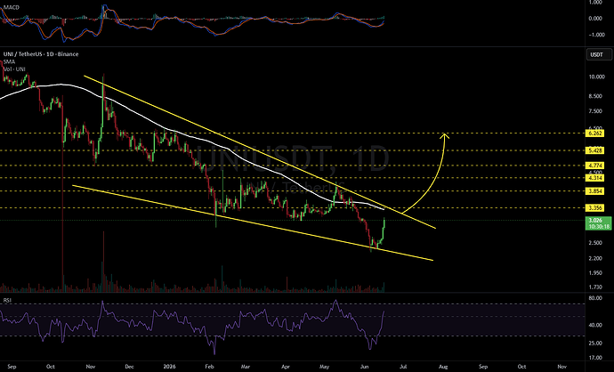The height and width of the screenshot is (372, 614).
Task: Click the 2026 label on time axis
Action: coord(169,367)
